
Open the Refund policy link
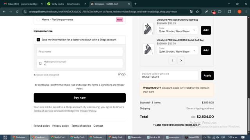42,126
